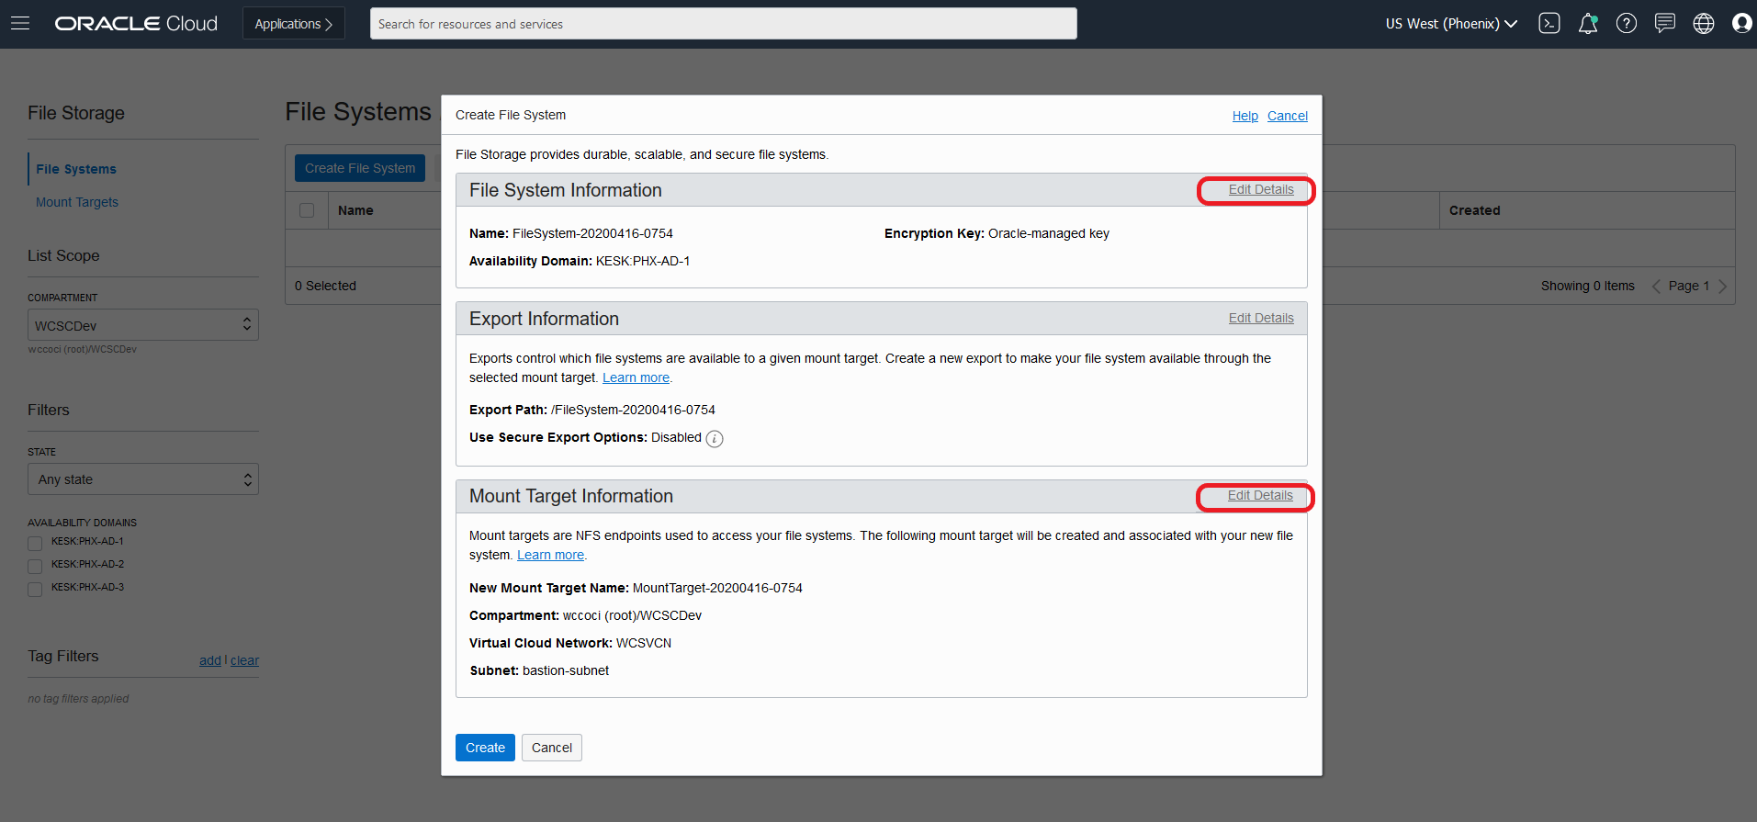Click the help question mark icon
Image resolution: width=1757 pixels, height=822 pixels.
(x=1627, y=24)
